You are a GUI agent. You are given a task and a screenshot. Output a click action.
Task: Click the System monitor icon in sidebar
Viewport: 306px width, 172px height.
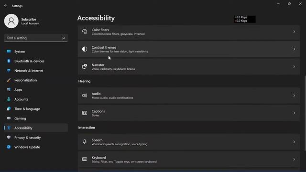pyautogui.click(x=9, y=52)
